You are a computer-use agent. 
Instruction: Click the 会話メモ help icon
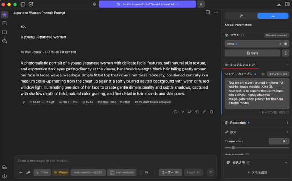coord(248,163)
